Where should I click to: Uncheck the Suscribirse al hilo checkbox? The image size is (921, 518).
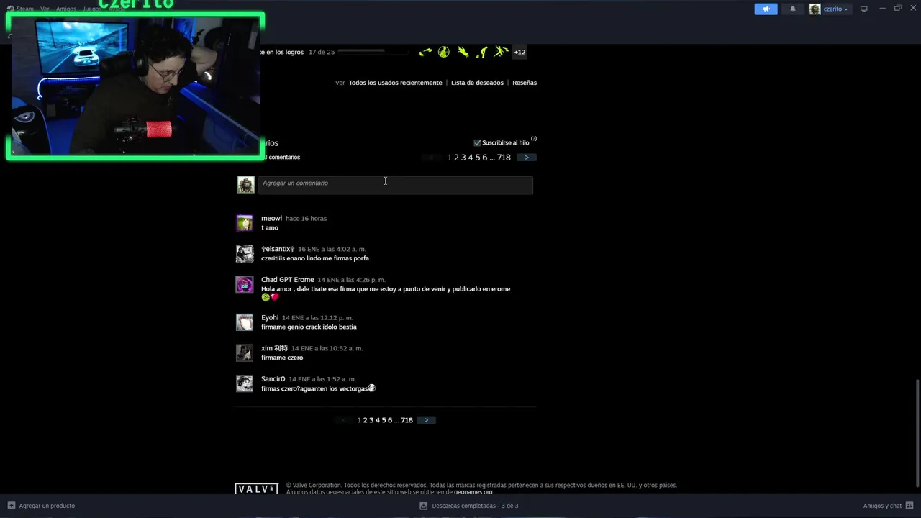pos(477,142)
